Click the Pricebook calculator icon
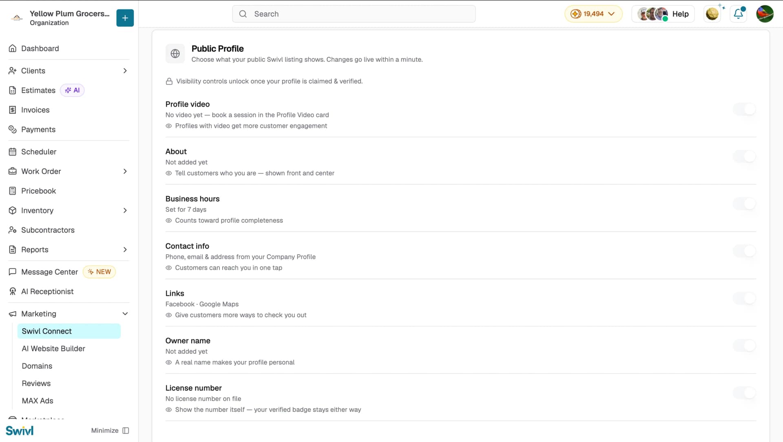783x442 pixels. tap(13, 191)
